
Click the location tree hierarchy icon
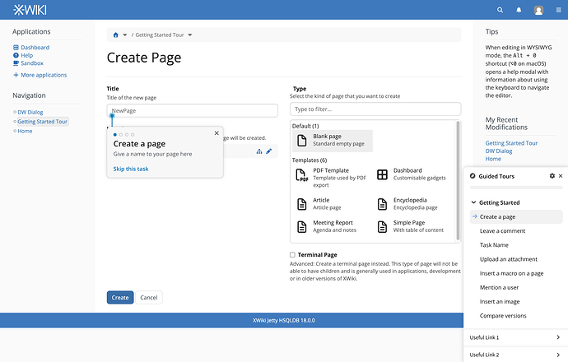click(x=259, y=151)
